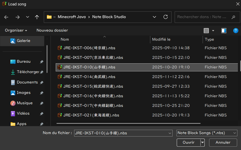Go up one folder level
The width and height of the screenshot is (241, 150).
click(37, 17)
